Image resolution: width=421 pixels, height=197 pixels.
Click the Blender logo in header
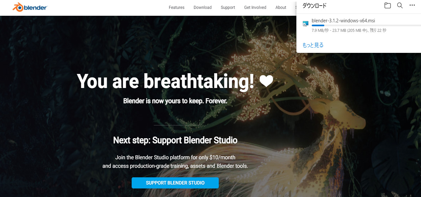(30, 7)
